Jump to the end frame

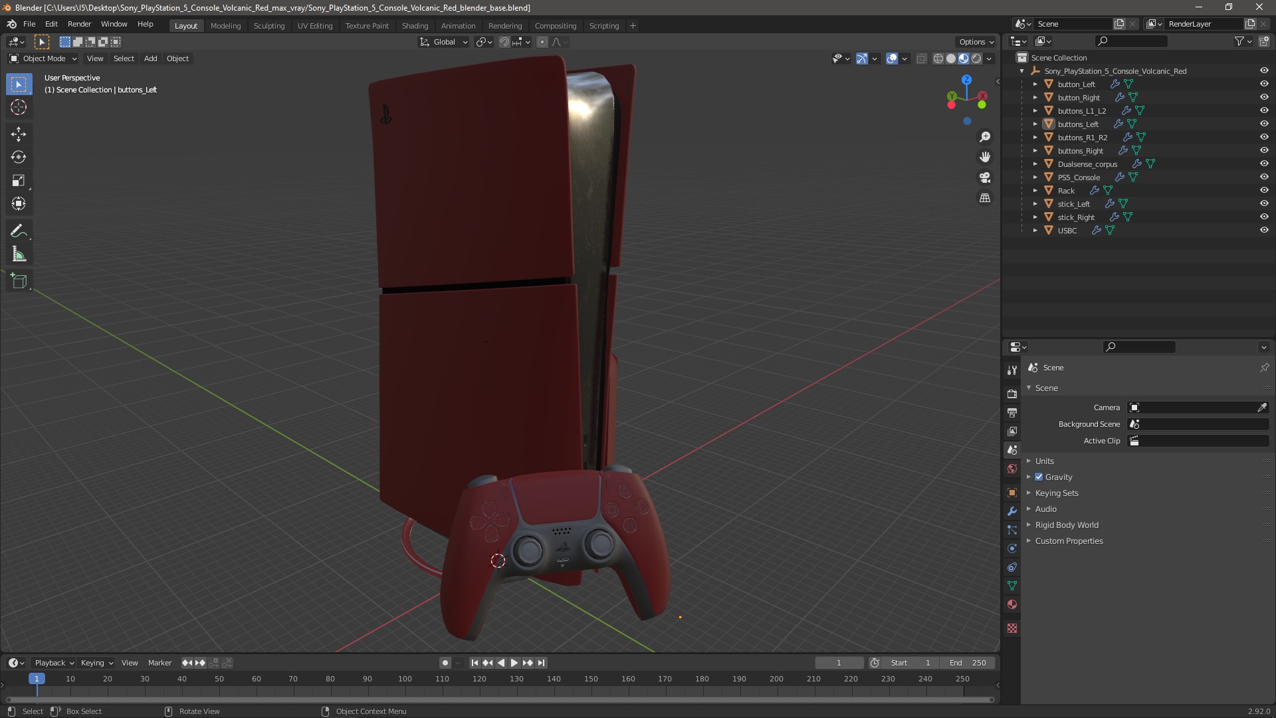coord(542,663)
